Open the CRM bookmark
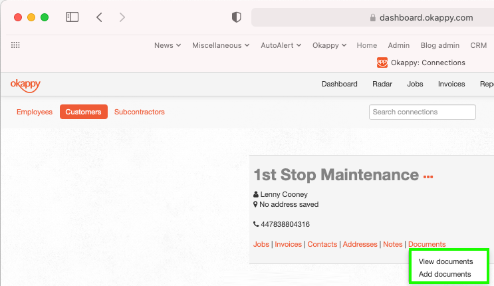The height and width of the screenshot is (286, 494). click(479, 45)
